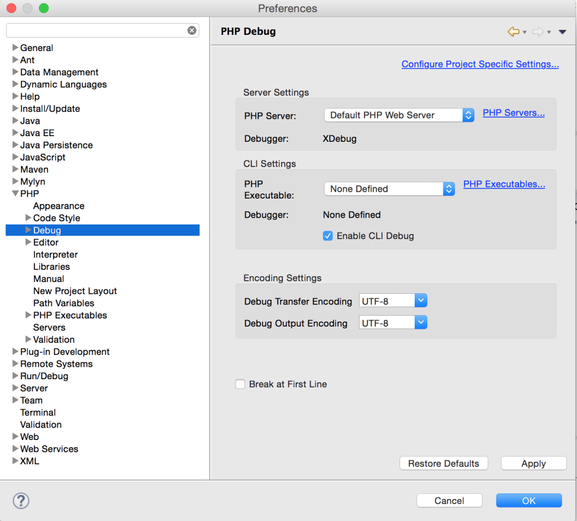
Task: Click the back navigation arrow icon
Action: point(513,32)
